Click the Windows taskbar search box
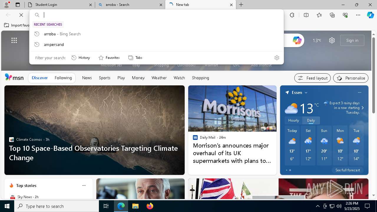This screenshot has width=377, height=212. pyautogui.click(x=57, y=206)
